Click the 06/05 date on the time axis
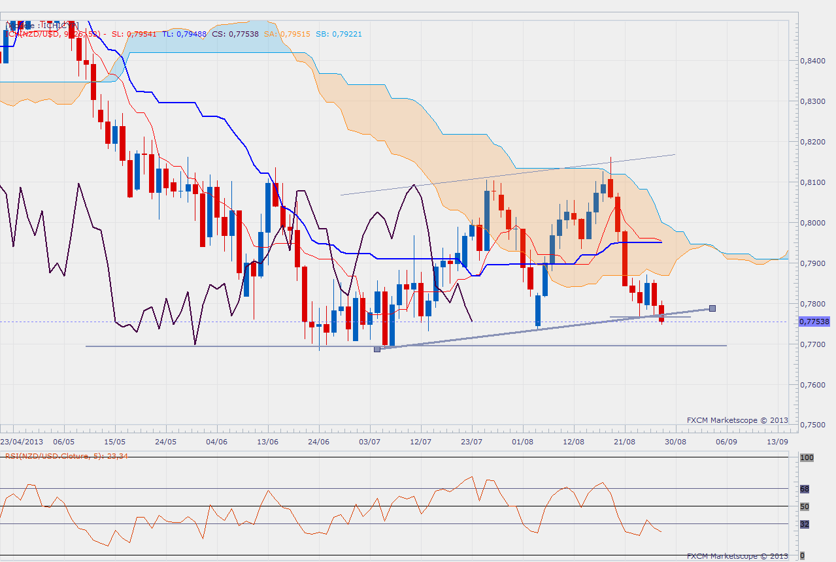The width and height of the screenshot is (836, 562). tap(63, 441)
